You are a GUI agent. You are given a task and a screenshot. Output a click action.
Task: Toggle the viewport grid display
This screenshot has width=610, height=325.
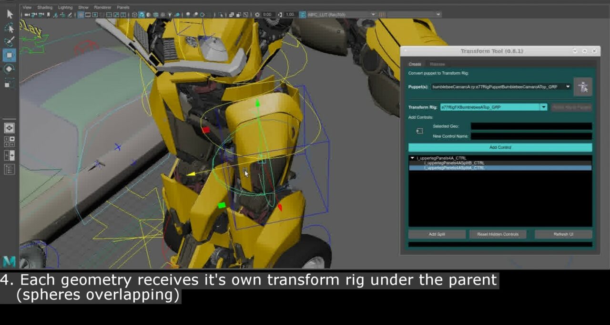click(81, 15)
